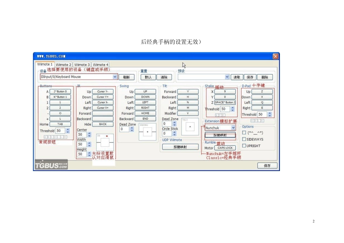Click the Swing Up mapping UP
This screenshot has width=344, height=243.
pos(145,91)
